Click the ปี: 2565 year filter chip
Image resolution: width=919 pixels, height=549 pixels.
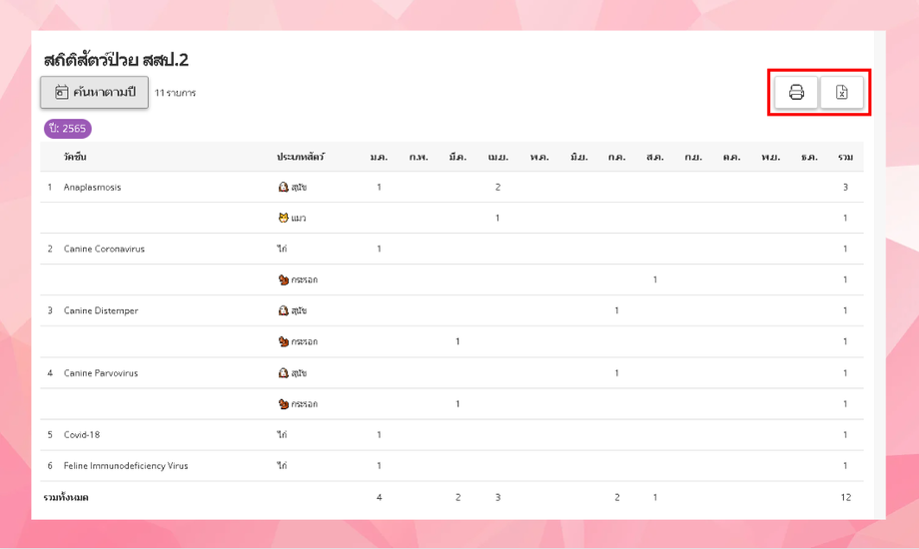[67, 129]
